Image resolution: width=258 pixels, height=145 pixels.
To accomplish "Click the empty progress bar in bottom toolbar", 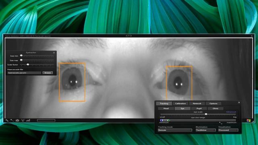I will click(46, 120).
